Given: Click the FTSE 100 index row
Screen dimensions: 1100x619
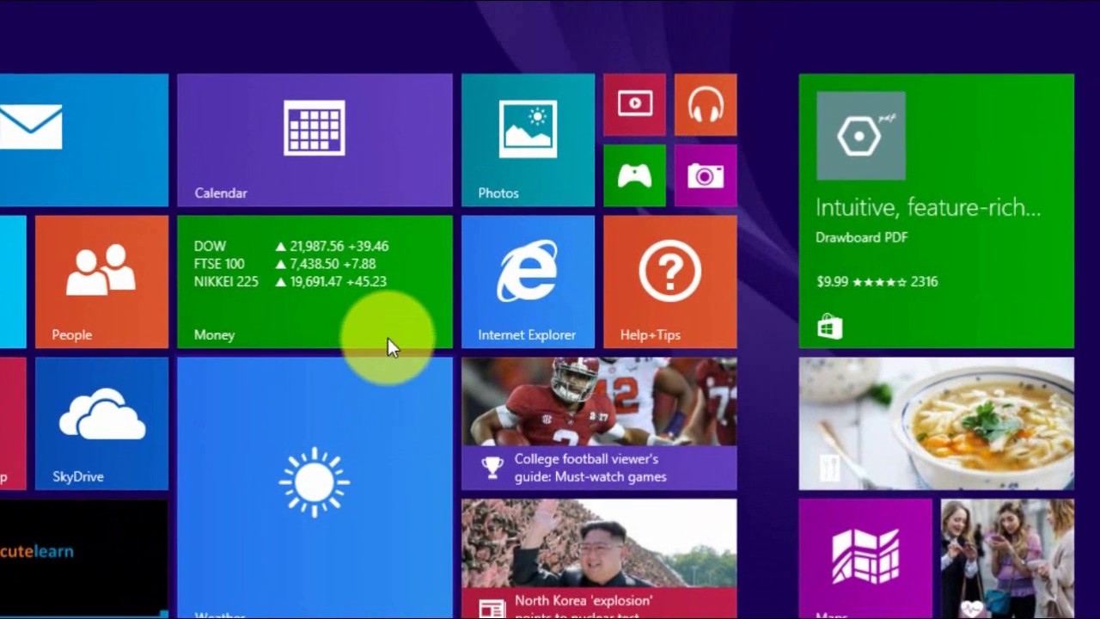Looking at the screenshot, I should click(x=284, y=264).
